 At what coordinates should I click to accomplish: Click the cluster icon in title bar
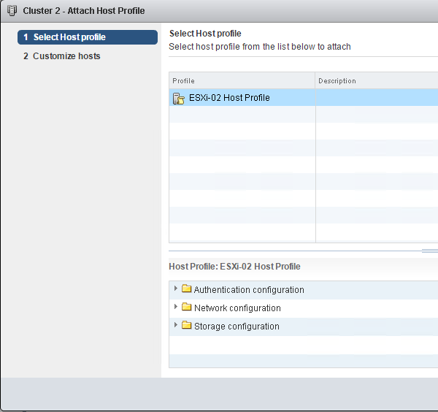pos(12,11)
